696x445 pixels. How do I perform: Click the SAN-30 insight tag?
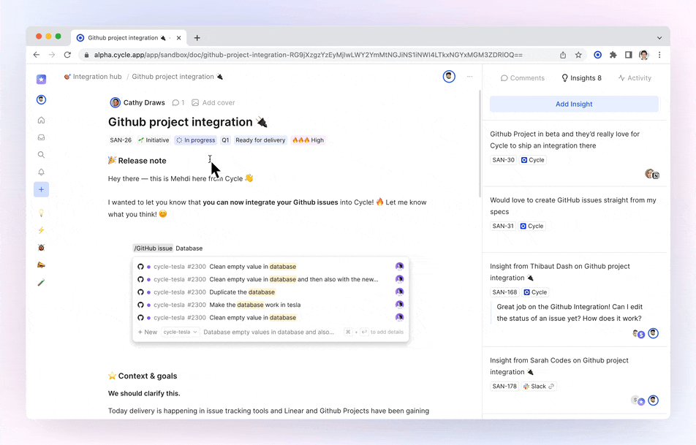point(503,160)
